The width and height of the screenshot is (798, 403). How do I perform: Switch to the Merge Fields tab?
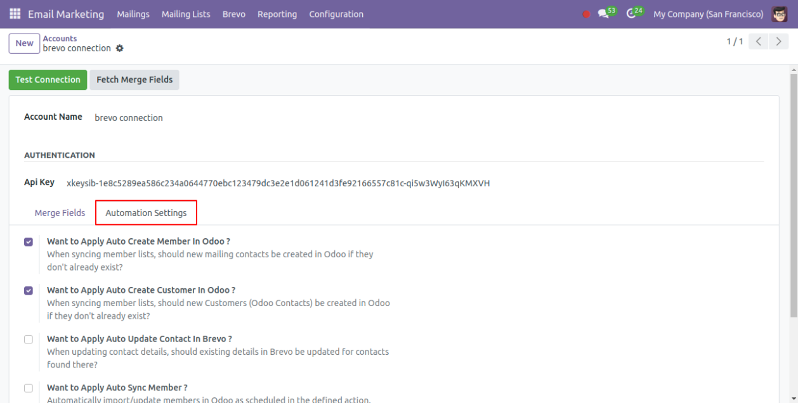60,213
